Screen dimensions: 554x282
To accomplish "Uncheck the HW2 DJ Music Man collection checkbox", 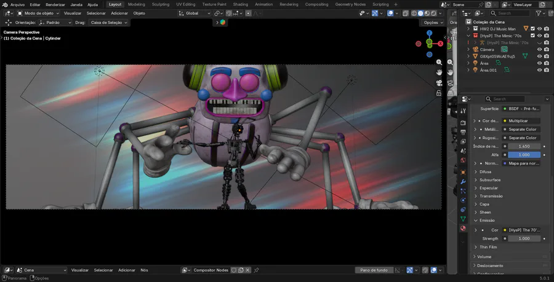I will [x=533, y=28].
